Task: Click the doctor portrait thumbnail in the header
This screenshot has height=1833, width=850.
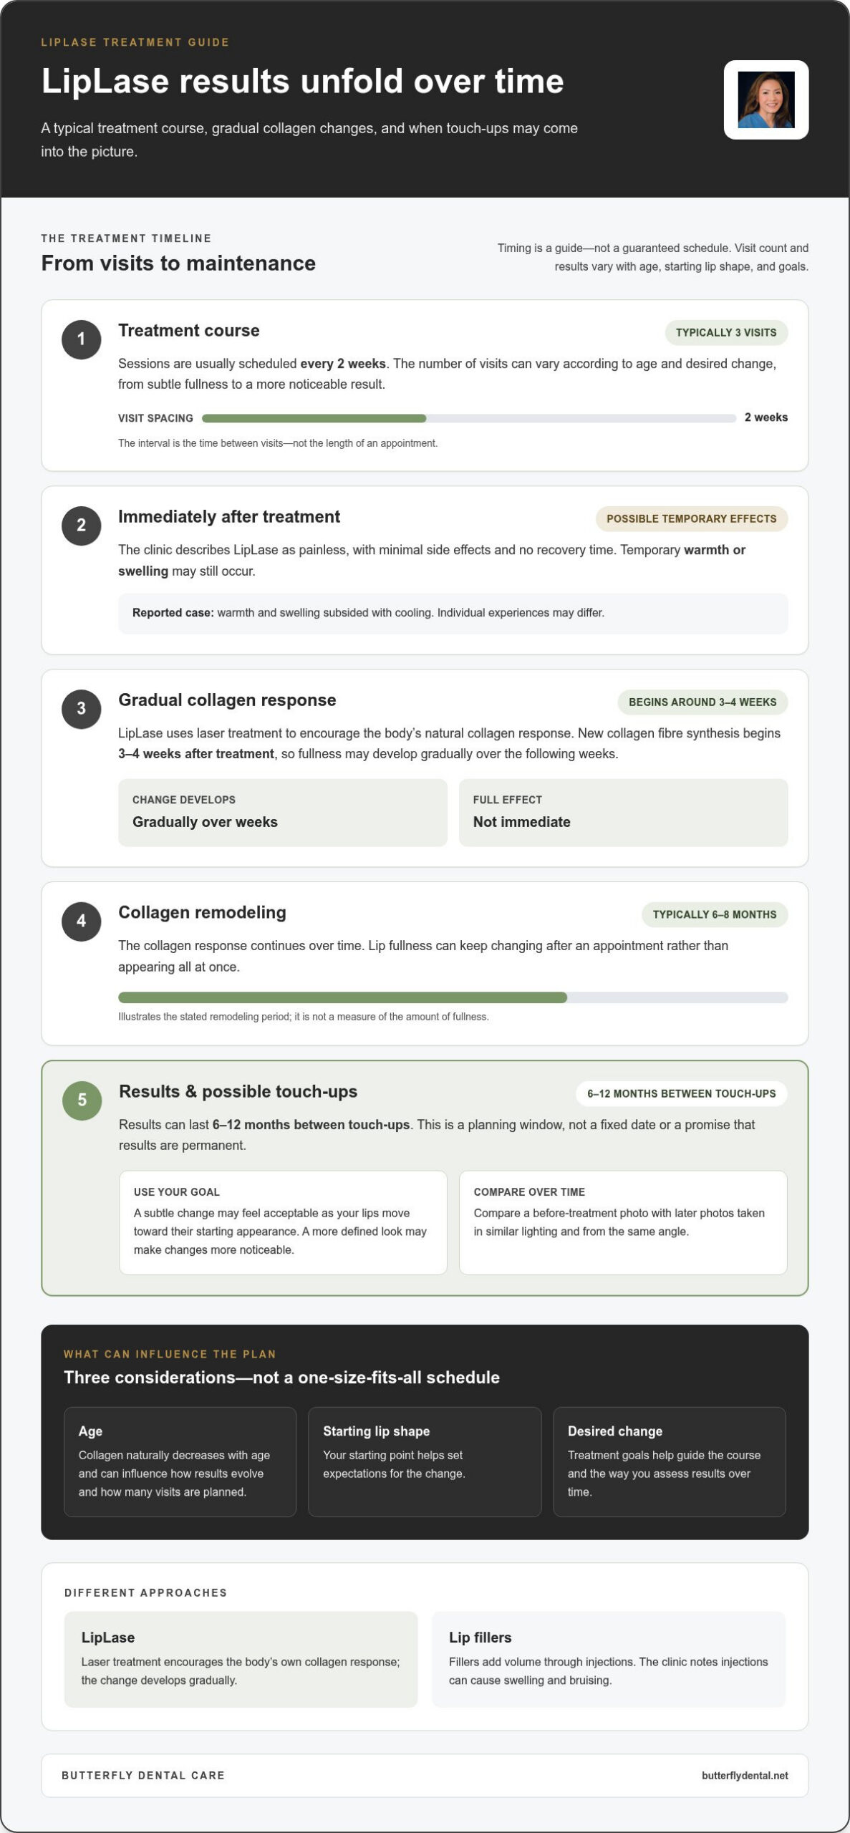Action: pyautogui.click(x=766, y=100)
